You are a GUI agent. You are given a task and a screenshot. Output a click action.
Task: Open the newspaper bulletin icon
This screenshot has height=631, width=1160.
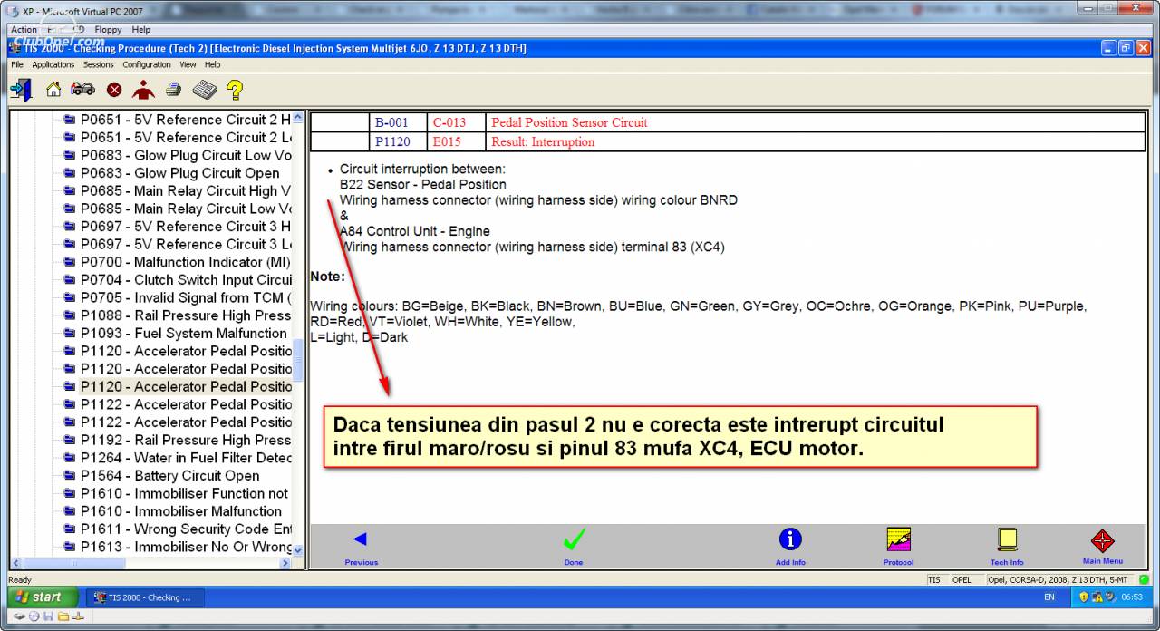(x=204, y=89)
